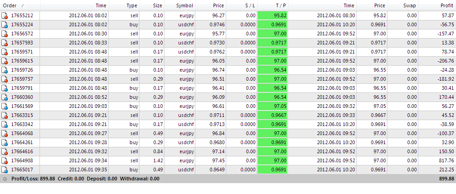Screen dimensions: 456x194
Task: Click the order icon for 17663342
Action: click(5, 124)
